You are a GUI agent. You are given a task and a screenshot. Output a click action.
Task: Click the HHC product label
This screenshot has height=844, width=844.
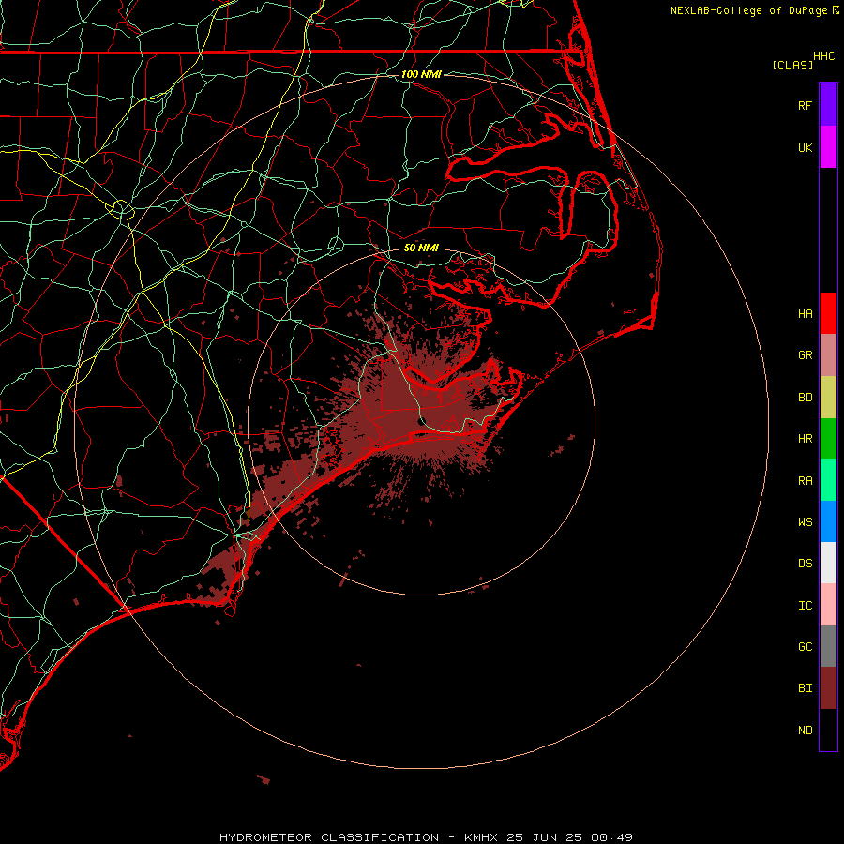pos(823,56)
